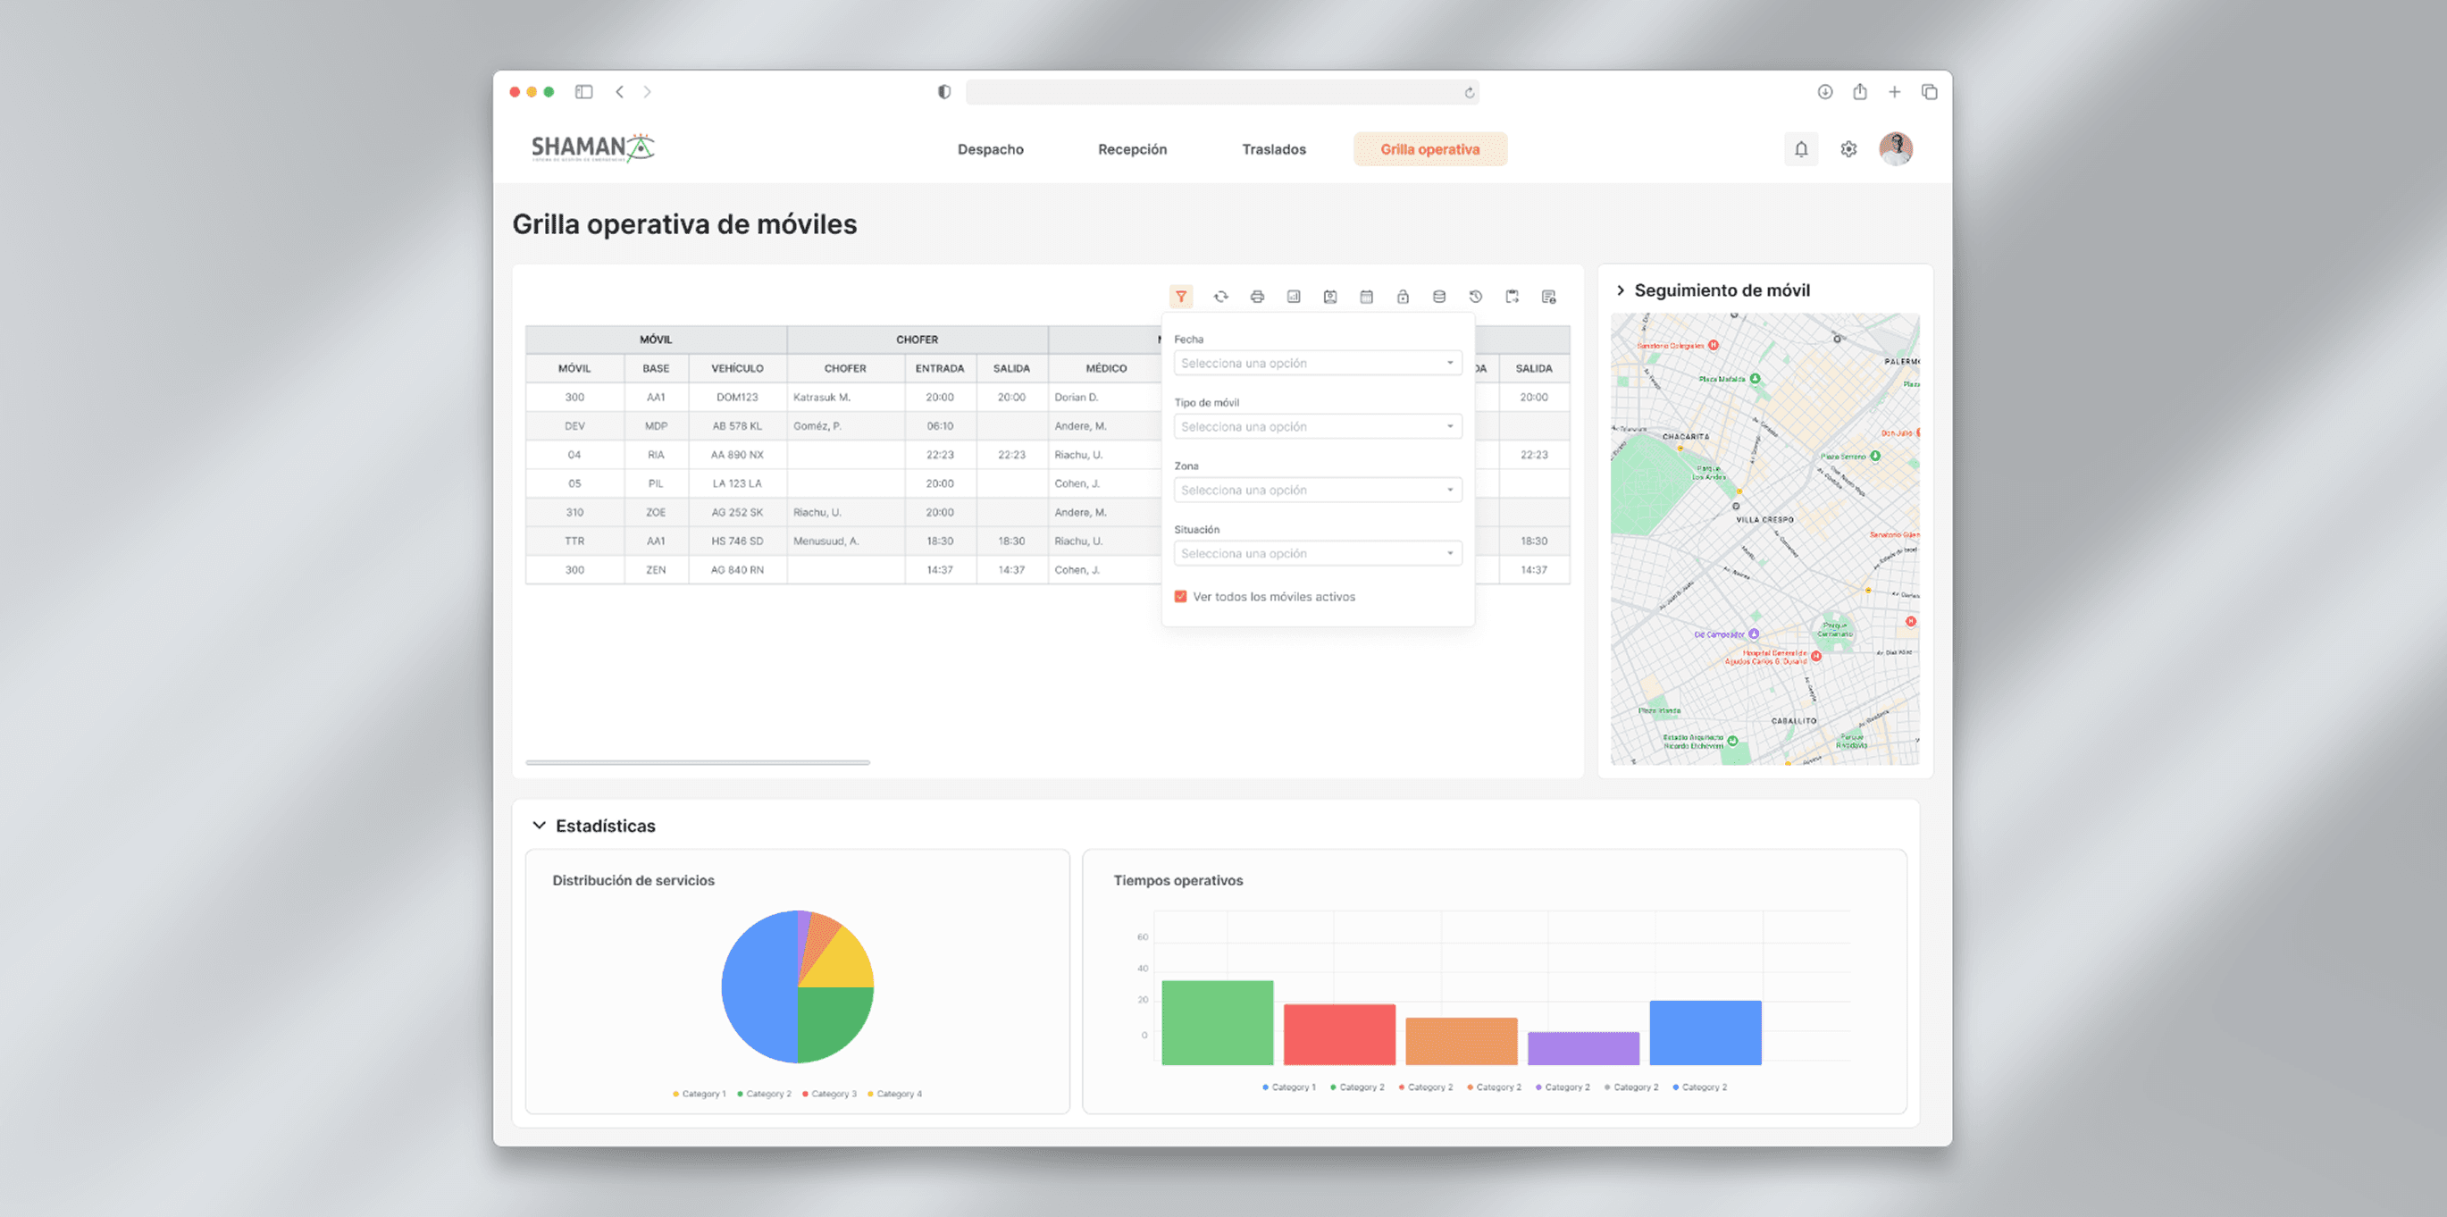Click the refresh sync icon
This screenshot has height=1217, width=2447.
click(x=1220, y=297)
